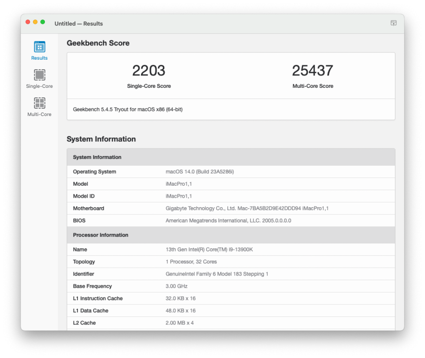Select the Gigabyte Technology motherboard value
This screenshot has height=358, width=425.
[x=247, y=208]
